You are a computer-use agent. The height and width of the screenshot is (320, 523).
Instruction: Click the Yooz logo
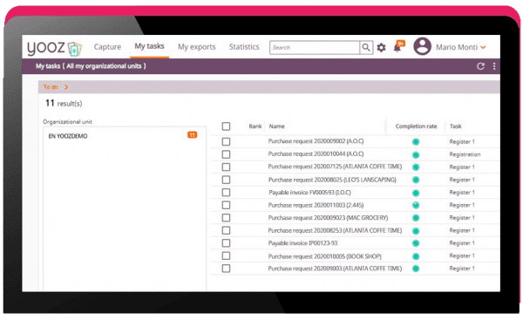pos(54,48)
